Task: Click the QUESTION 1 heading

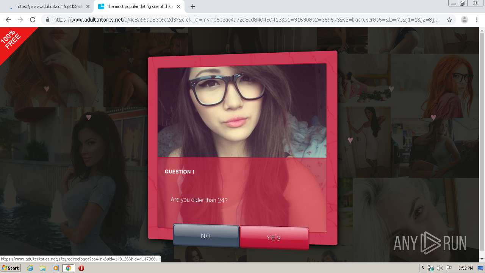Action: point(180,172)
